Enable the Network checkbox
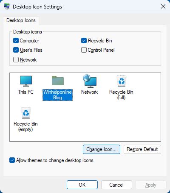The height and width of the screenshot is (193, 170). pos(16,60)
